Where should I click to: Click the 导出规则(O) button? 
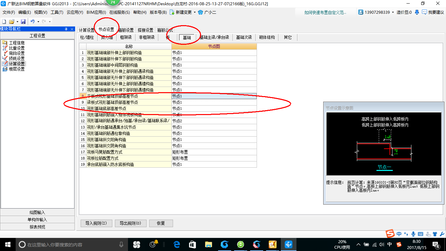(131, 223)
